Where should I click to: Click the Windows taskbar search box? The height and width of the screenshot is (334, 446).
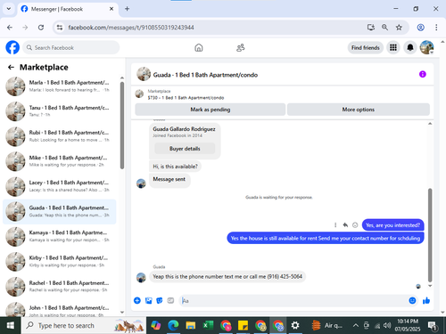click(84, 325)
